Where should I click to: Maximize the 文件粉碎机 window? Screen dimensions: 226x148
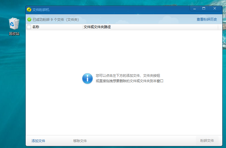pos(204,9)
